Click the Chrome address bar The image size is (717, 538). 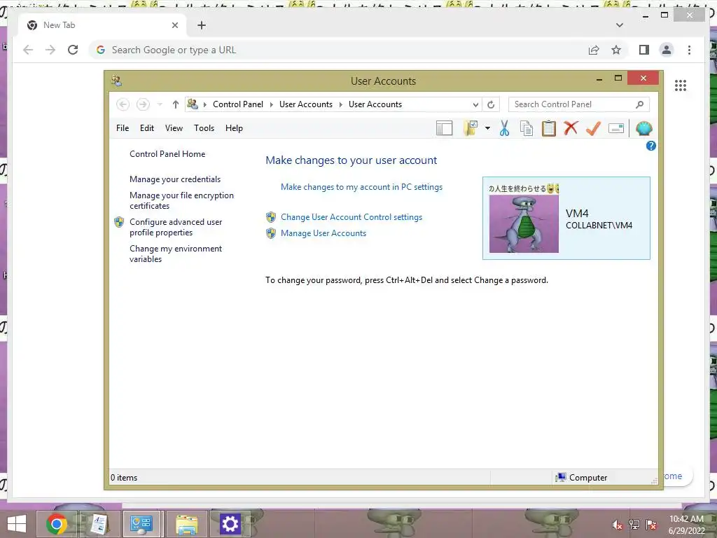coord(338,50)
